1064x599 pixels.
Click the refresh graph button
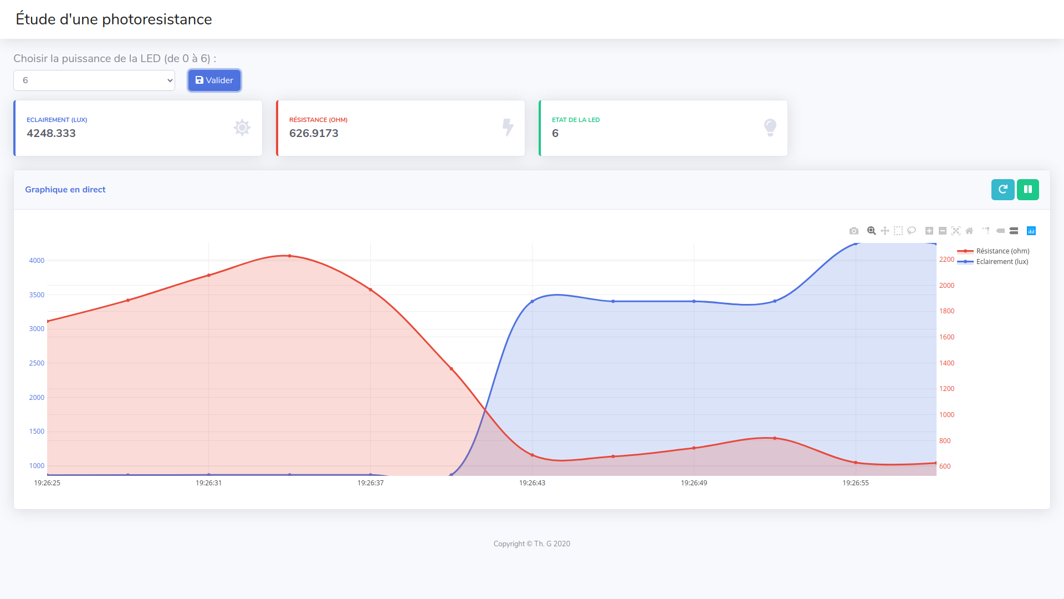pos(1002,190)
